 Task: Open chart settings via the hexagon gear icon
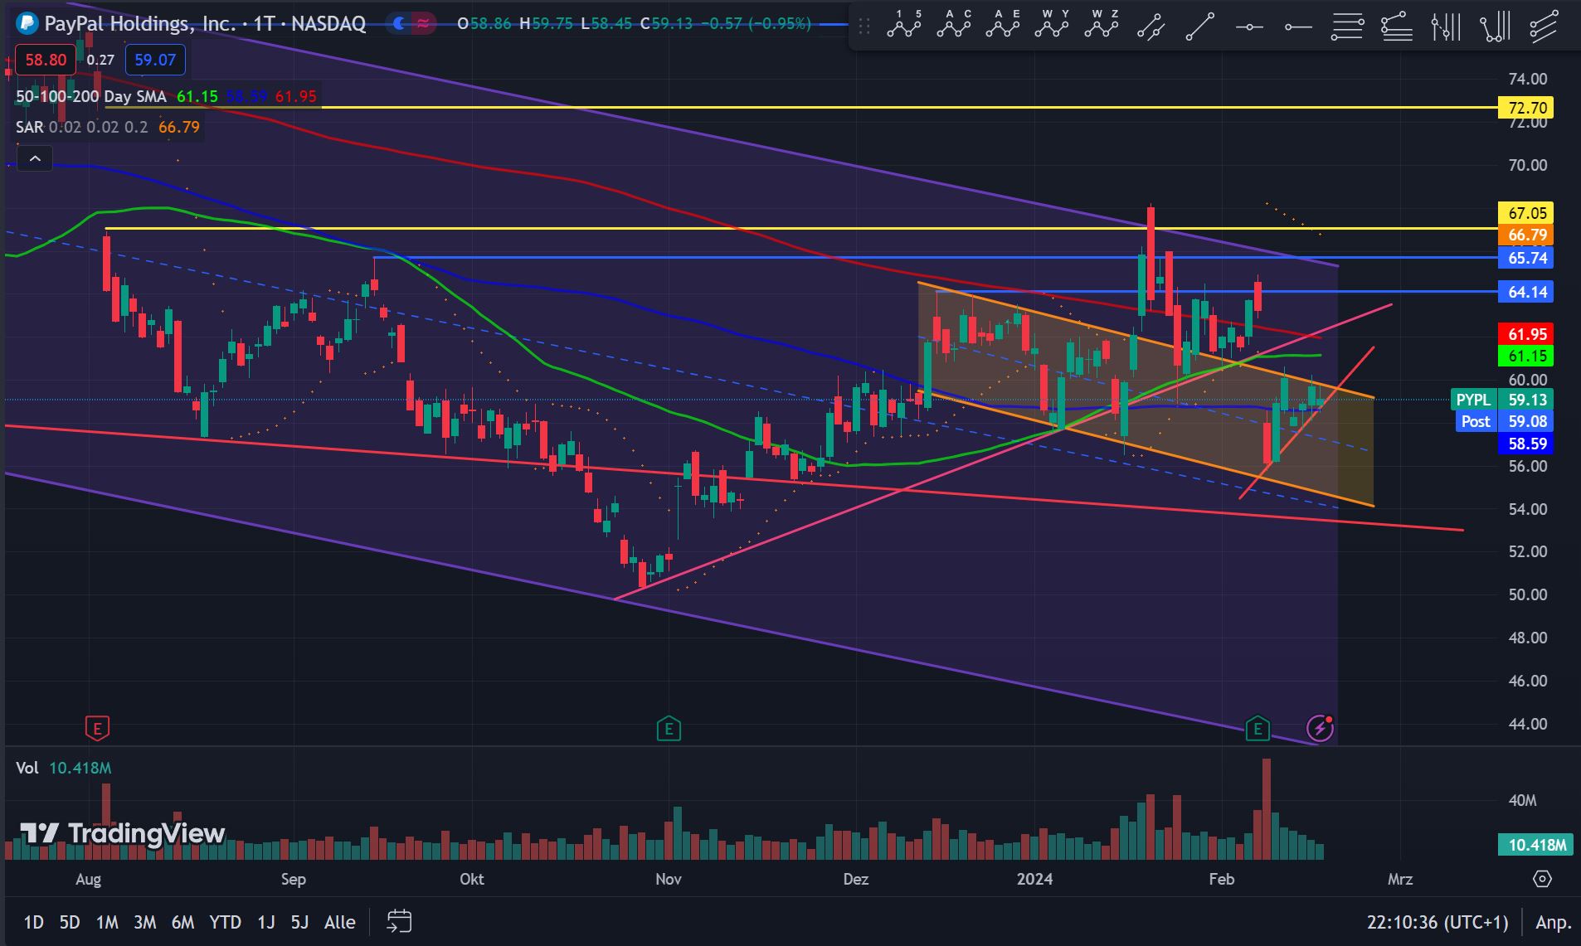pos(1542,879)
